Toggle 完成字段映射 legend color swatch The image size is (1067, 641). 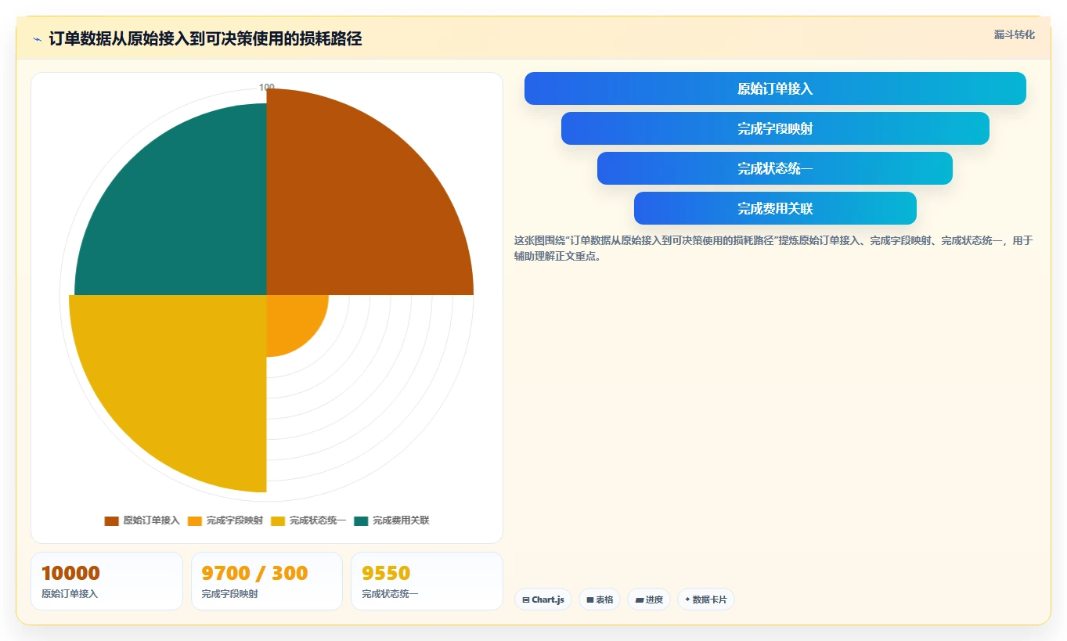[195, 520]
